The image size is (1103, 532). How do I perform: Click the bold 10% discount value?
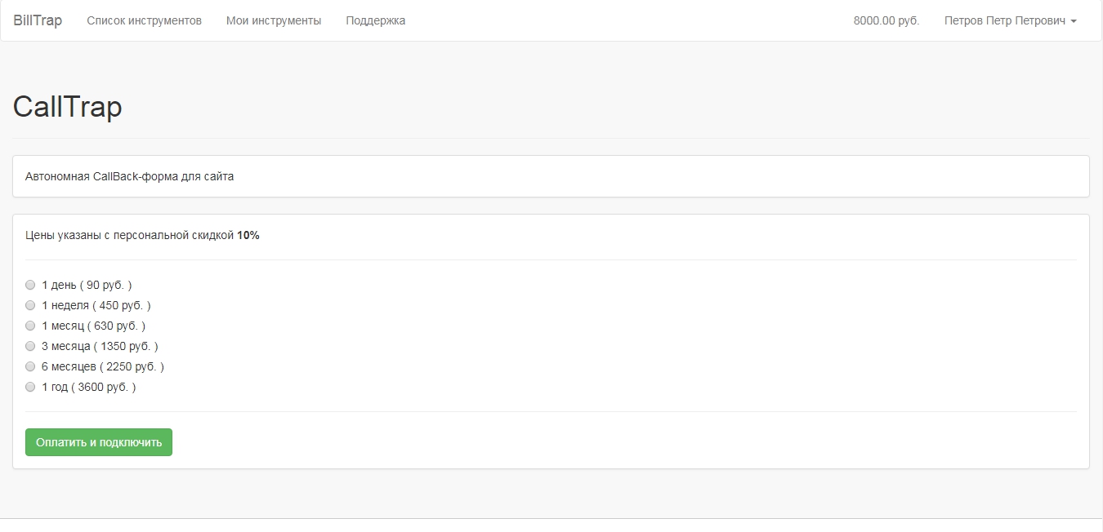pyautogui.click(x=248, y=236)
